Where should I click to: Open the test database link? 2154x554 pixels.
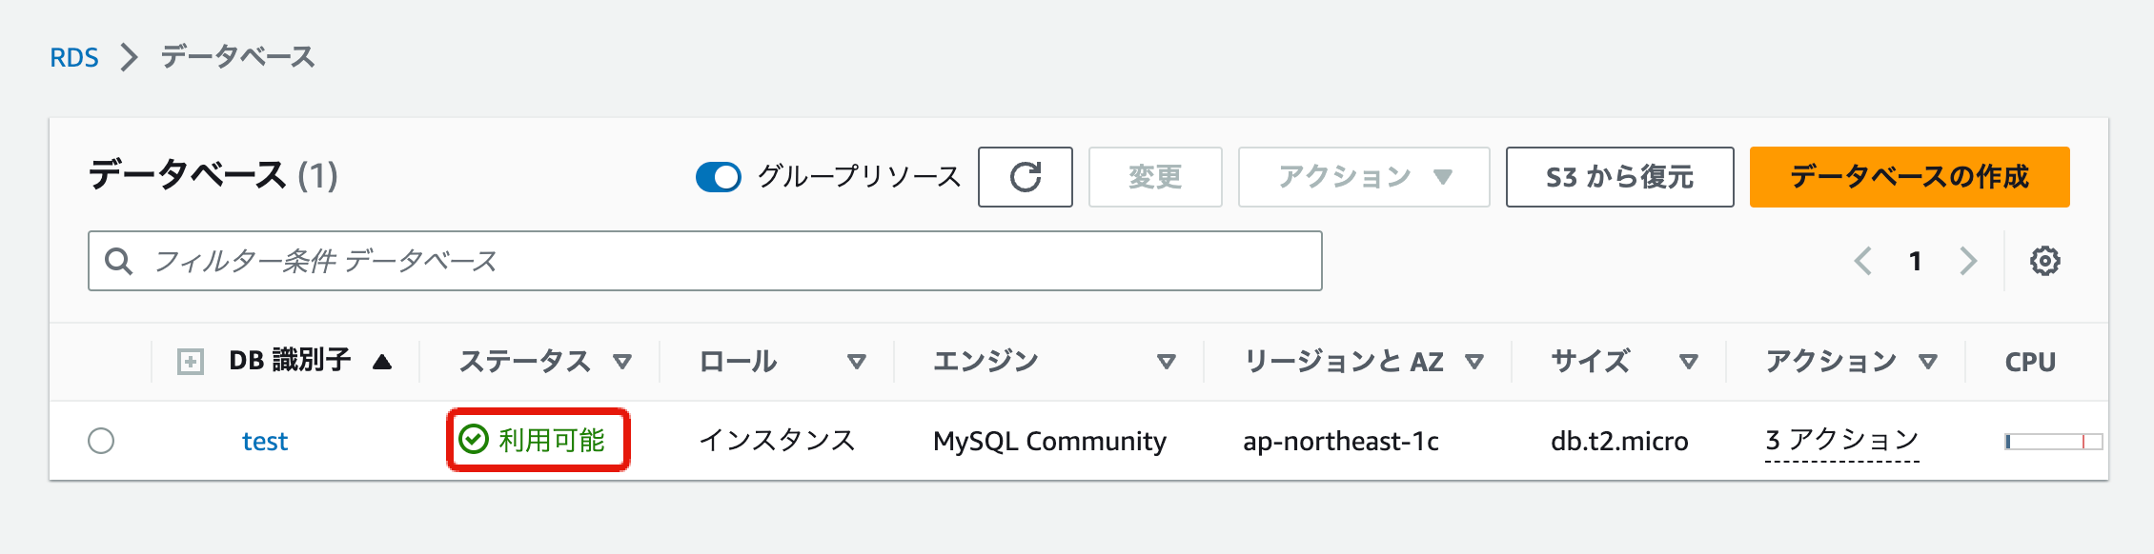coord(265,442)
